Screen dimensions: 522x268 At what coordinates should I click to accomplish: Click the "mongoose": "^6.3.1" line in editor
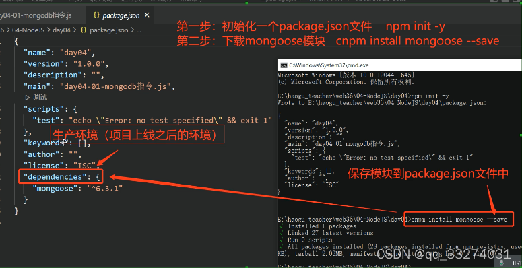point(77,188)
